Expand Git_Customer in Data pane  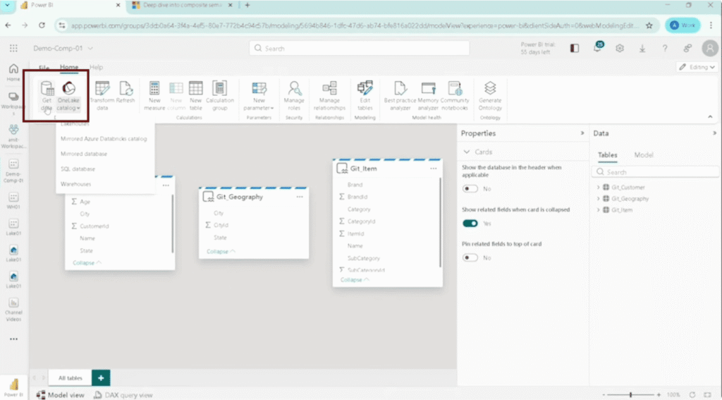[x=599, y=187]
